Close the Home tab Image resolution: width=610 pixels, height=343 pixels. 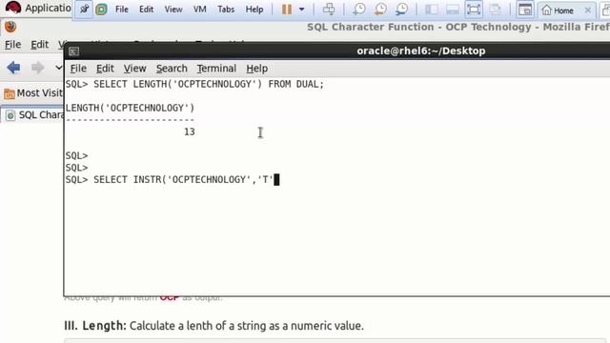588,10
